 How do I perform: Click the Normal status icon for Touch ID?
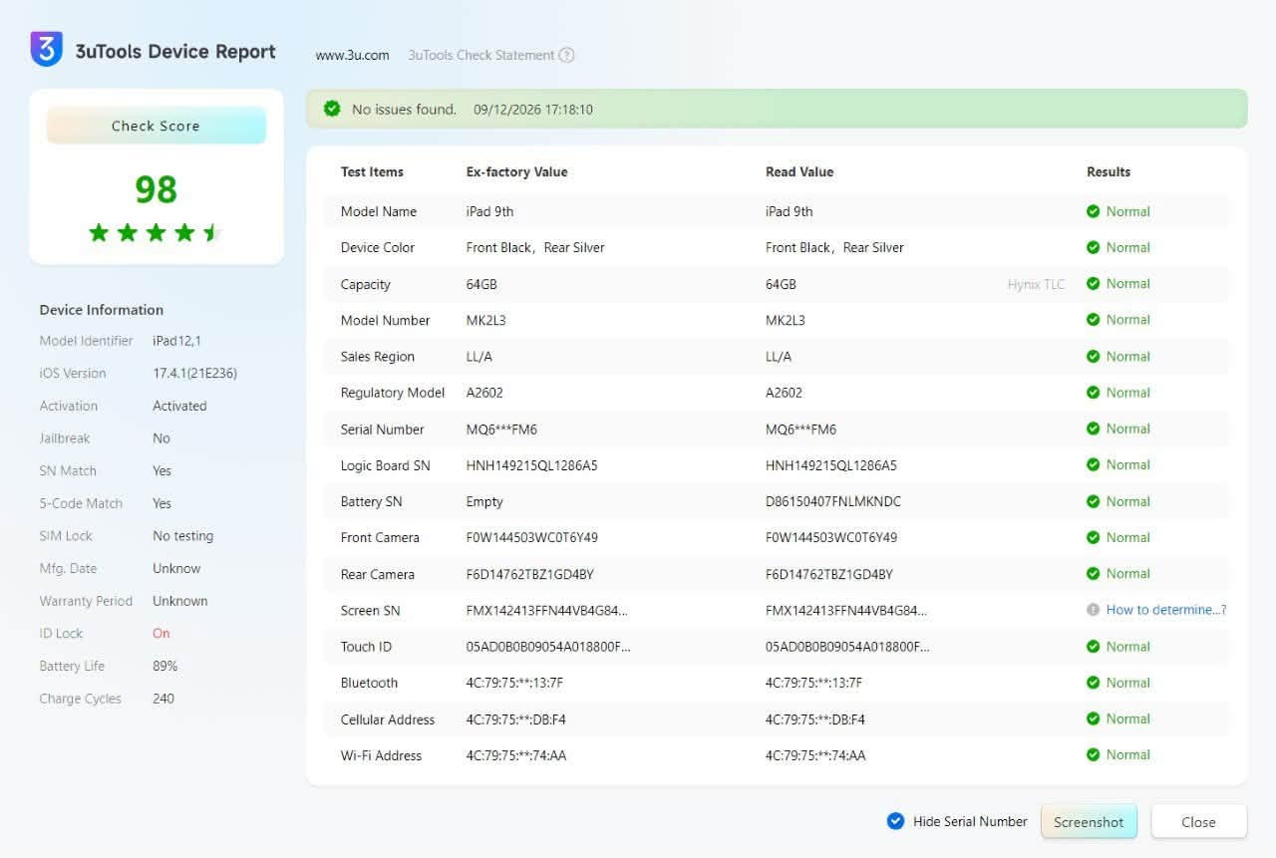[x=1094, y=647]
